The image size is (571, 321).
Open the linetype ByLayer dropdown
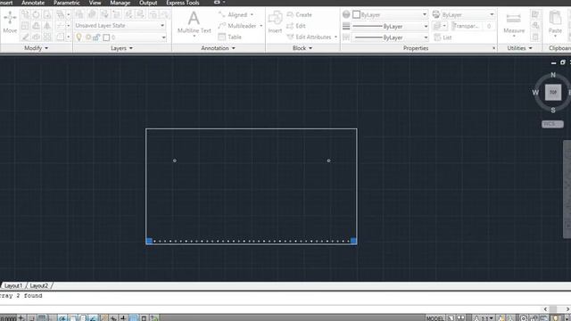pyautogui.click(x=426, y=37)
